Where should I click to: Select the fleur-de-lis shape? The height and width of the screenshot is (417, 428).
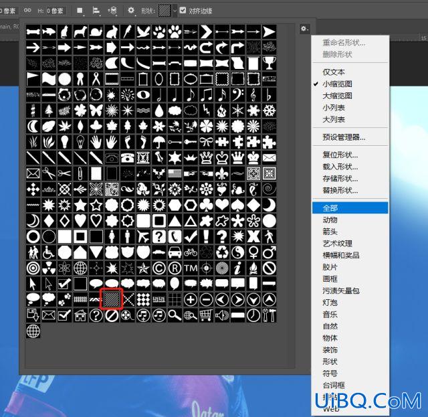click(222, 173)
